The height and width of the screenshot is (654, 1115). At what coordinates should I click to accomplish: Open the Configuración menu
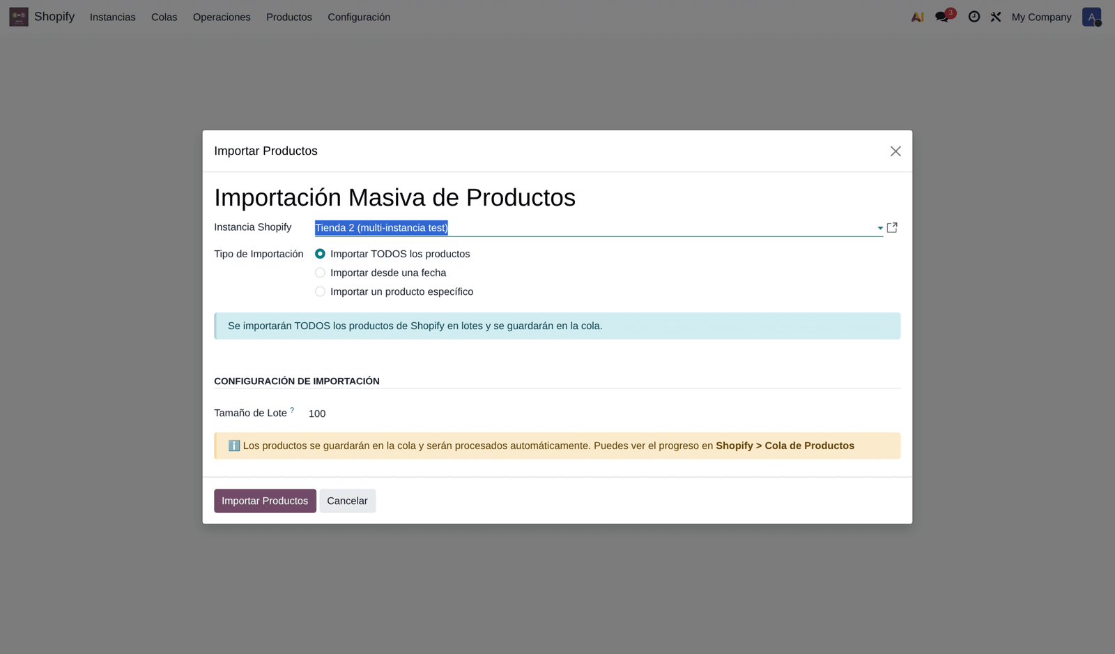point(359,17)
